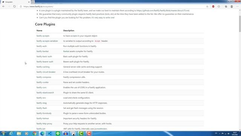Open the Action Center flag tray icon

223,133
